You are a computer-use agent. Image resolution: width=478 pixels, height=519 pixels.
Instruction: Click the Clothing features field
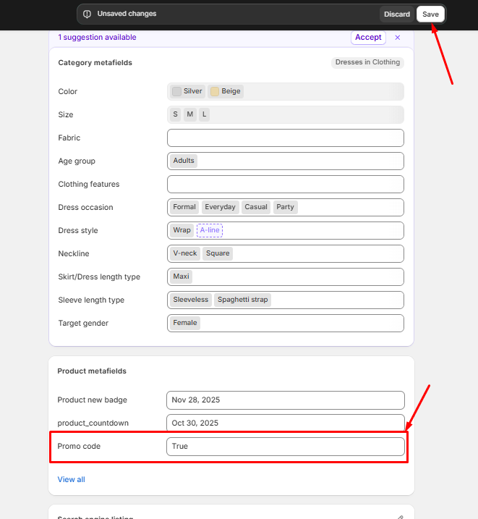pyautogui.click(x=285, y=184)
